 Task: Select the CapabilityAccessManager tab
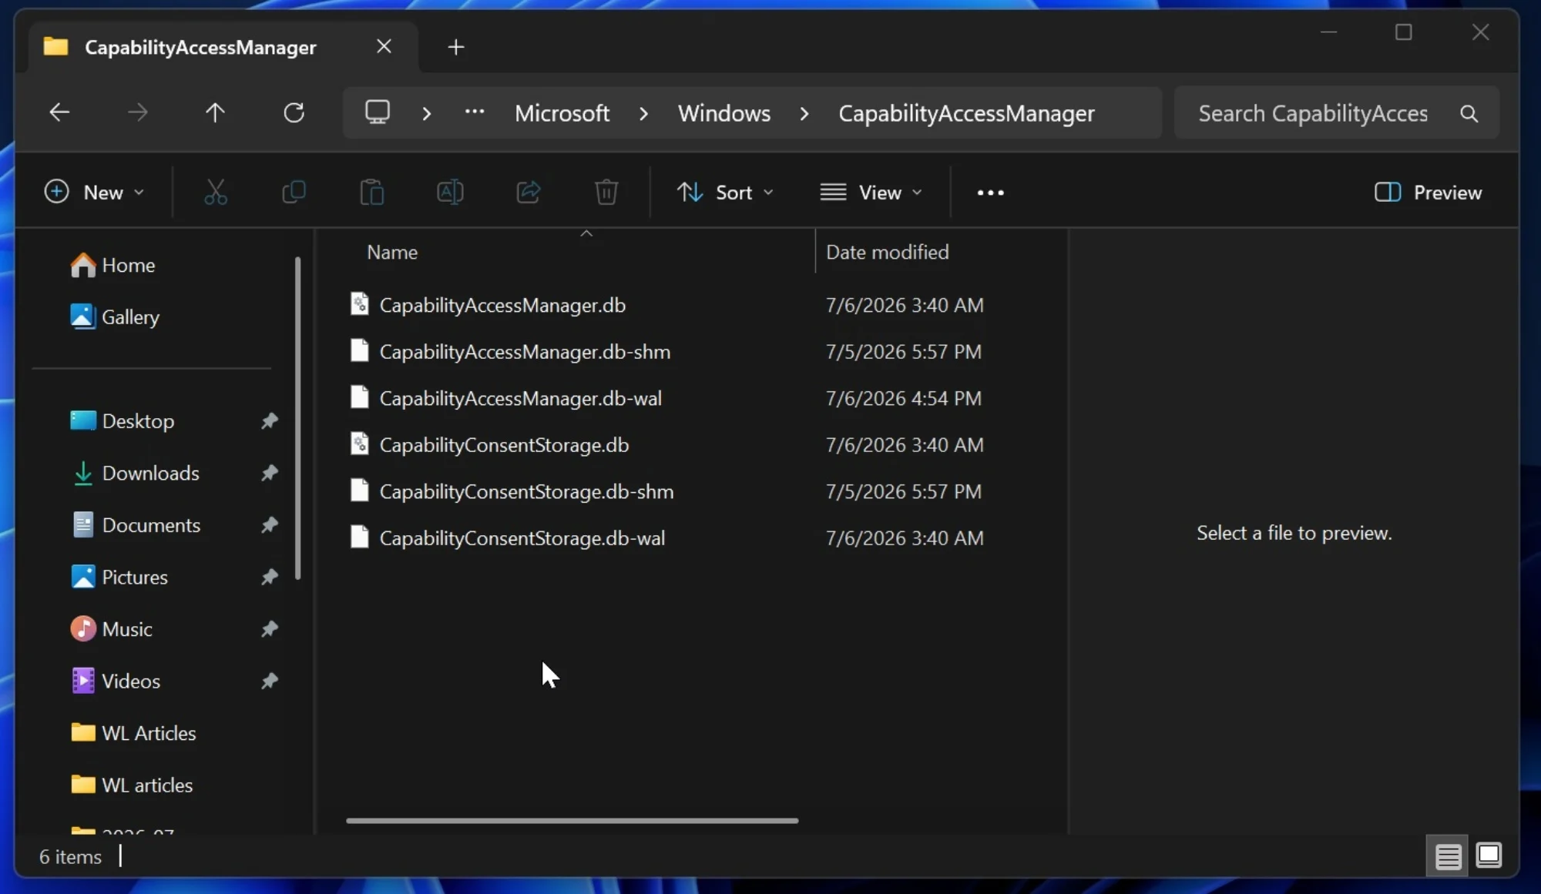pos(200,47)
